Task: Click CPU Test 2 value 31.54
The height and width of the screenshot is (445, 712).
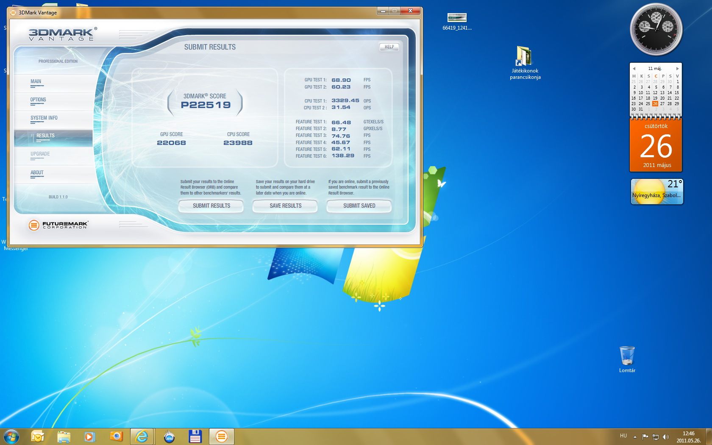Action: click(x=341, y=108)
